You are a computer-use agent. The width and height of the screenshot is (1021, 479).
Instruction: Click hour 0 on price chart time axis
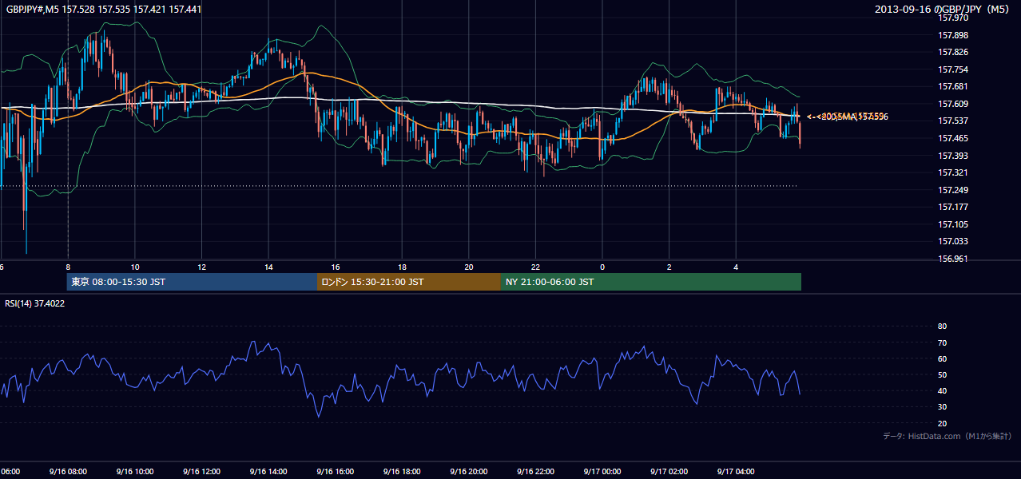coord(602,267)
